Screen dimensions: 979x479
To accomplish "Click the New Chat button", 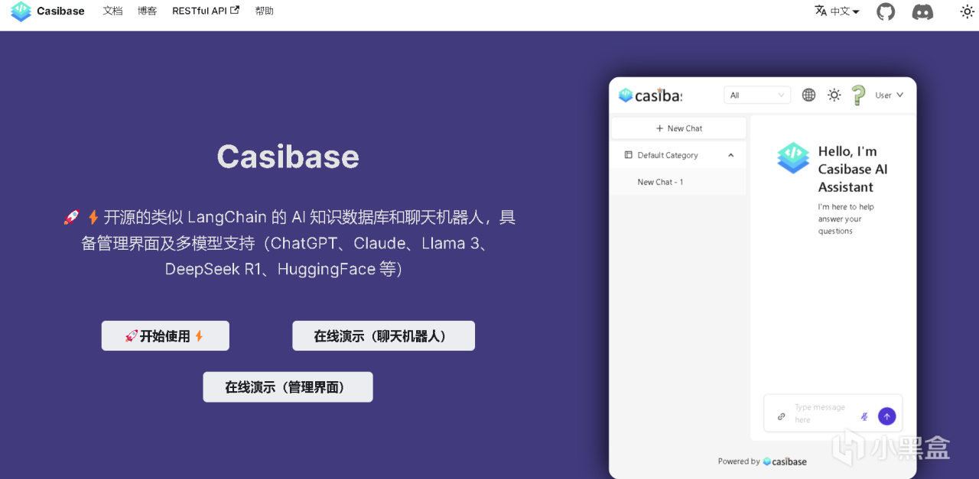I will pyautogui.click(x=678, y=128).
